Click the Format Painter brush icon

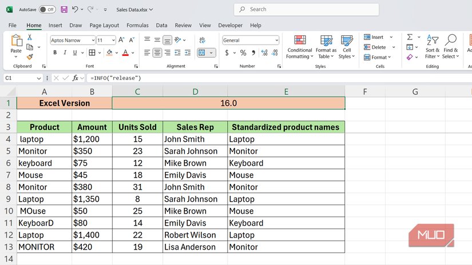click(x=30, y=57)
